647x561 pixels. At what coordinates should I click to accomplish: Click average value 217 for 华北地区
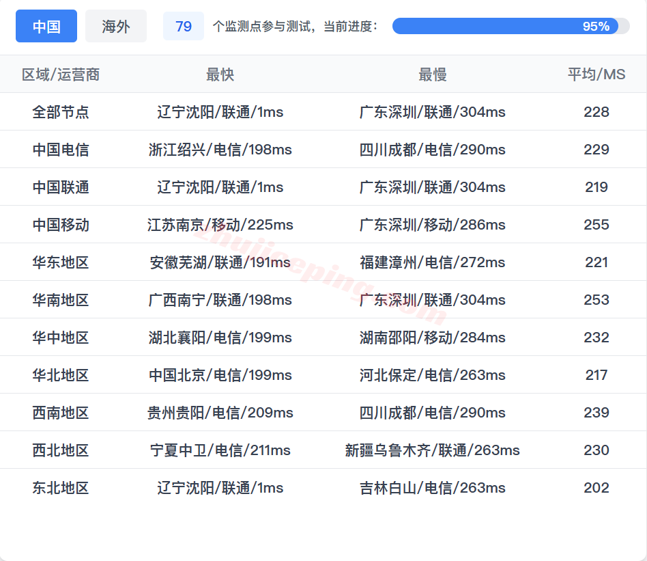coord(596,375)
